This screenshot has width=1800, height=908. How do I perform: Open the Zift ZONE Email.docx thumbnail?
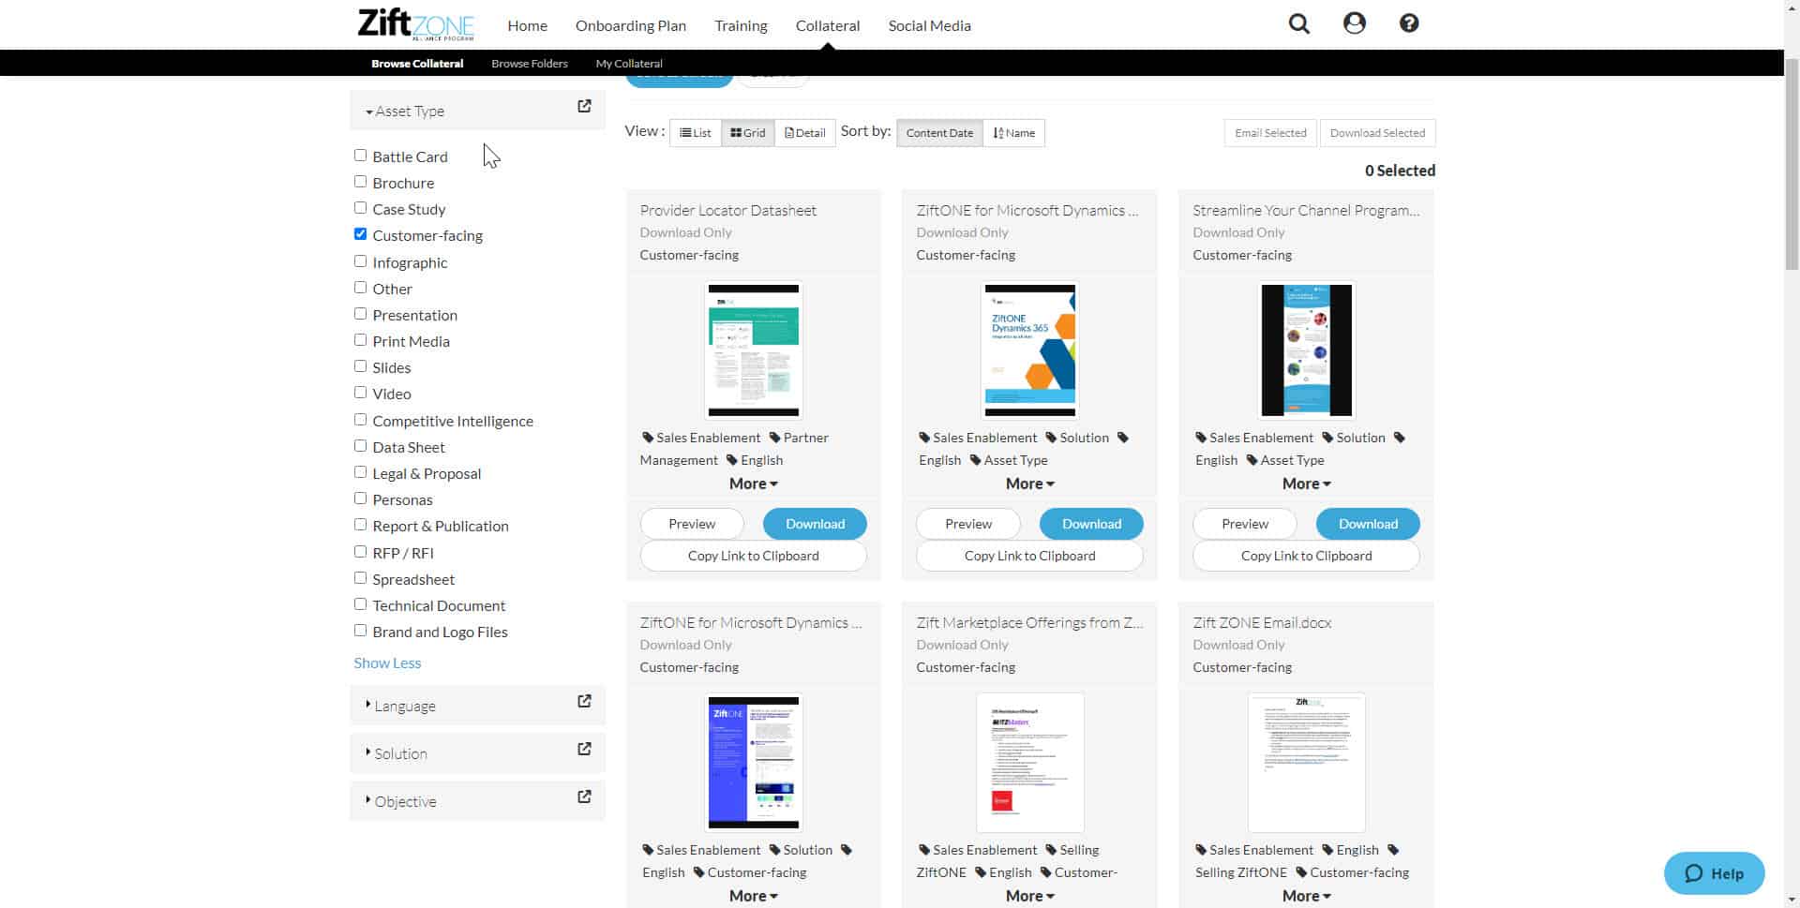click(x=1306, y=763)
